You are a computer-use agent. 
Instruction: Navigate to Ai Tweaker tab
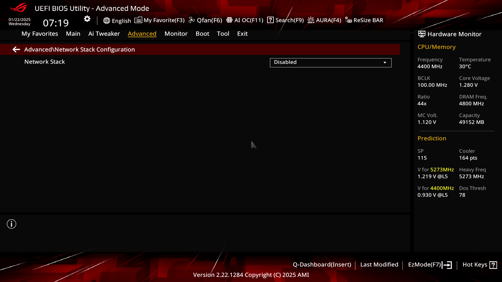104,33
